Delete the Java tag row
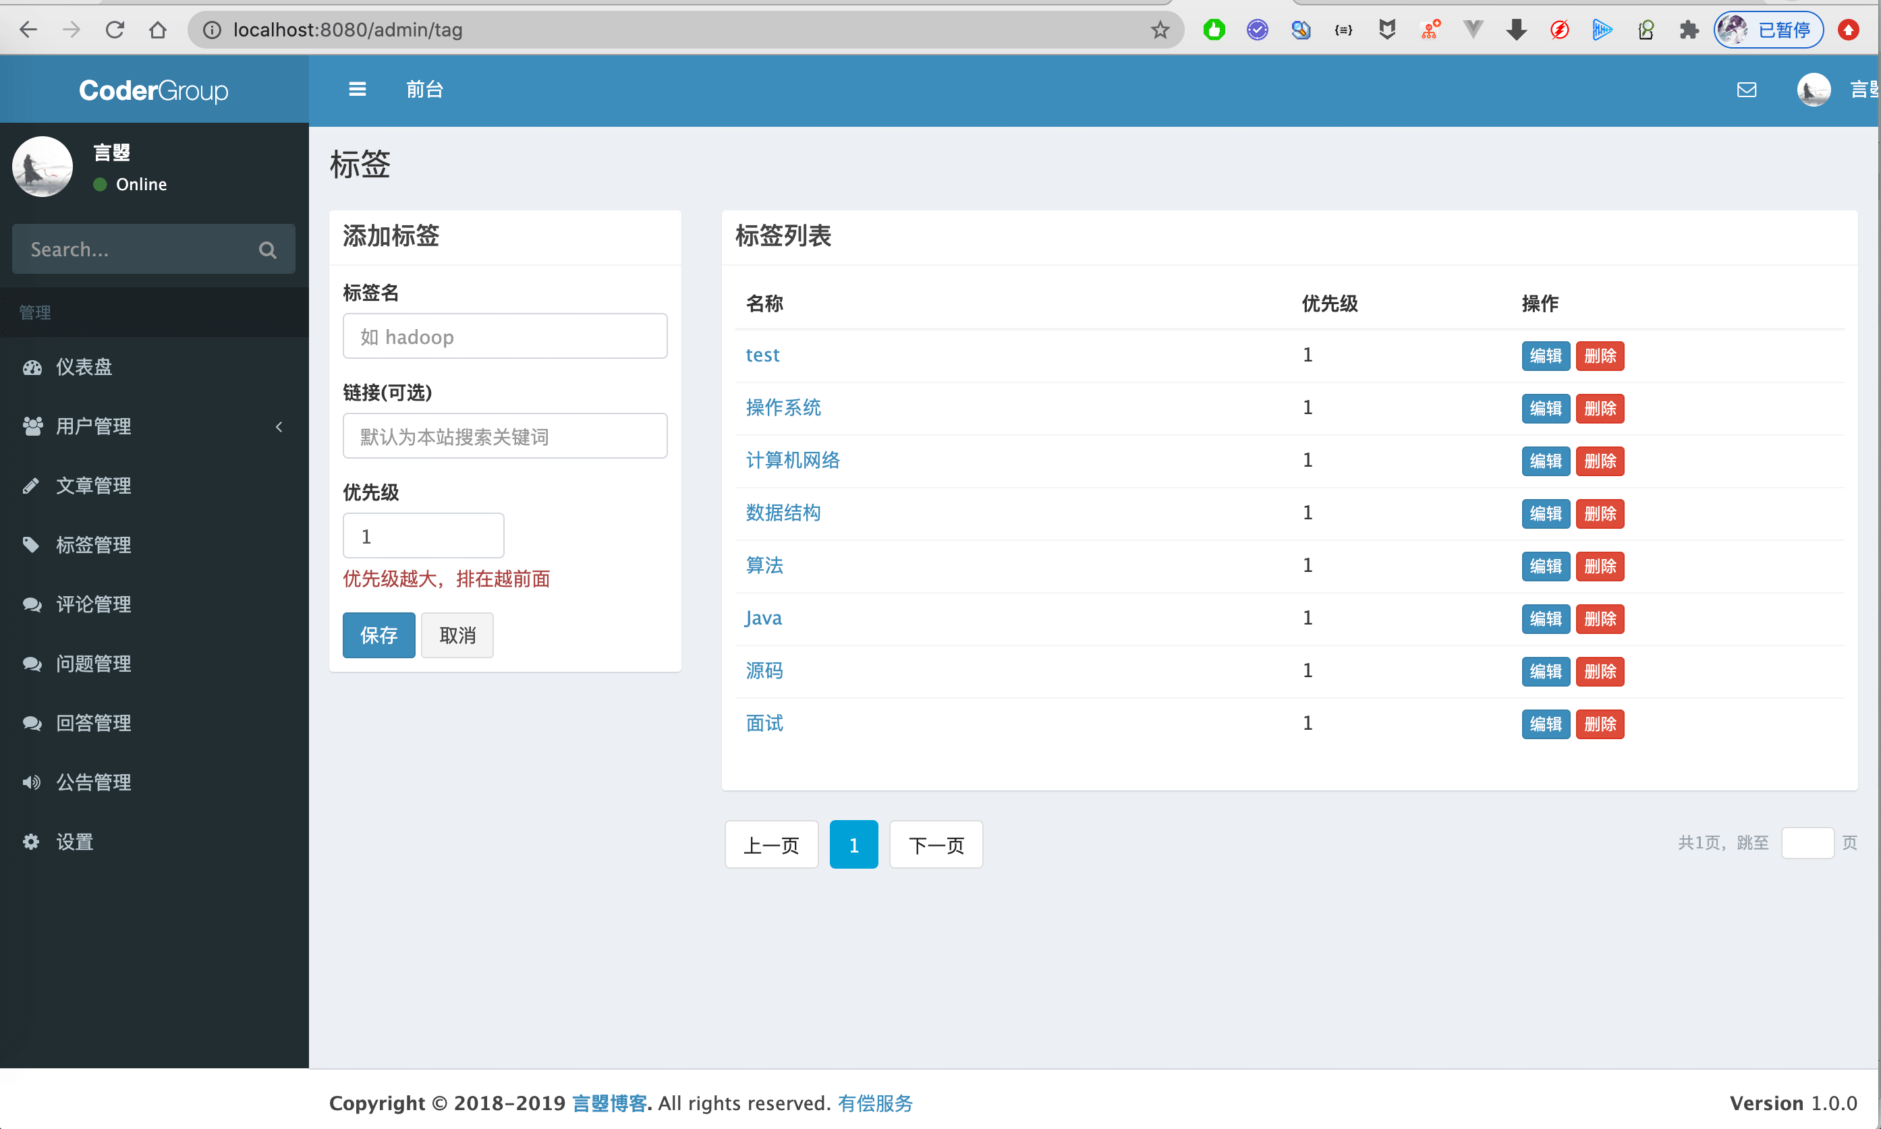Image resolution: width=1881 pixels, height=1129 pixels. tap(1600, 618)
